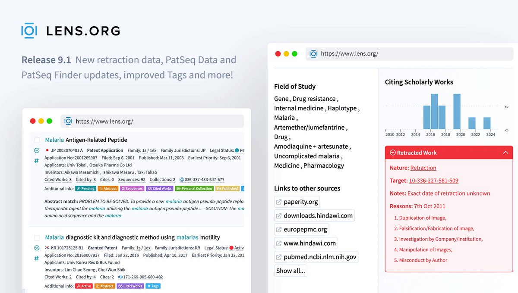Click the Pending tag on first record
The image size is (518, 293).
point(85,188)
